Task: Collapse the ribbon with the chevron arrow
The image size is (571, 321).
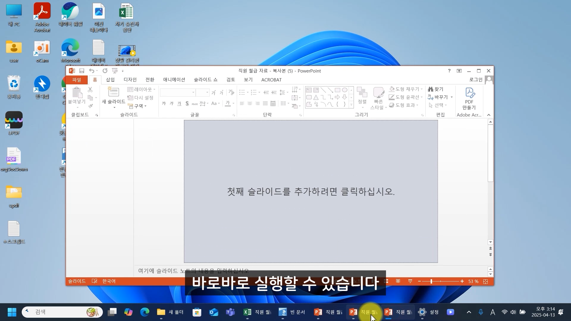Action: pyautogui.click(x=489, y=115)
